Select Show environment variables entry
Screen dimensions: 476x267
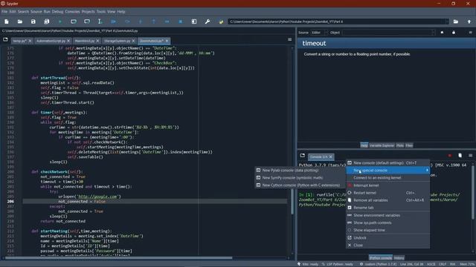point(387,215)
